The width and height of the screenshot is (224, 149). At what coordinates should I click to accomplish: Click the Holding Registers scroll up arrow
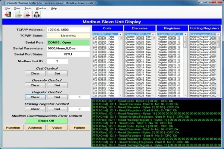click(x=218, y=34)
